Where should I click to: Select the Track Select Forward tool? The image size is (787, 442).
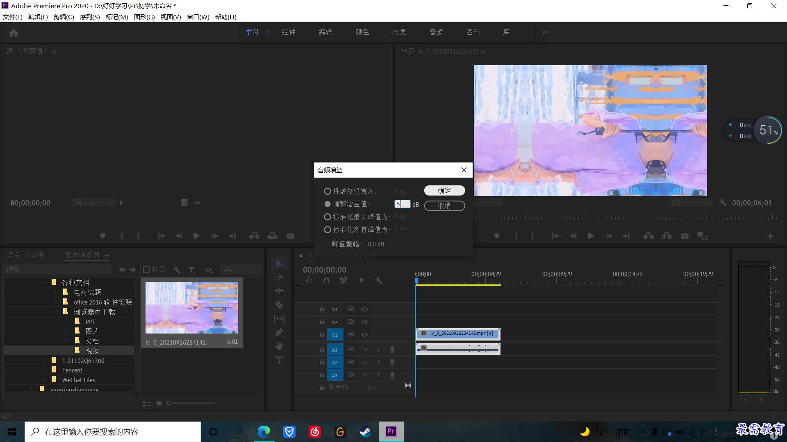tap(279, 277)
